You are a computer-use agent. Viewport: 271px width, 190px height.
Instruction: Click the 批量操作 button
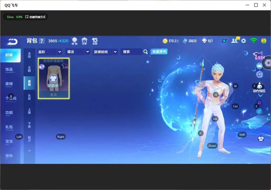[159, 52]
